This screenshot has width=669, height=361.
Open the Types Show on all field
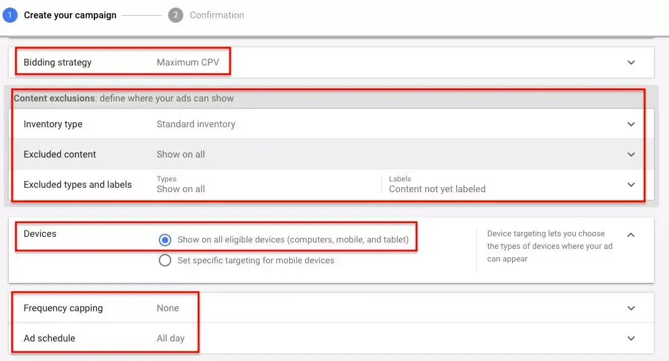tap(180, 185)
